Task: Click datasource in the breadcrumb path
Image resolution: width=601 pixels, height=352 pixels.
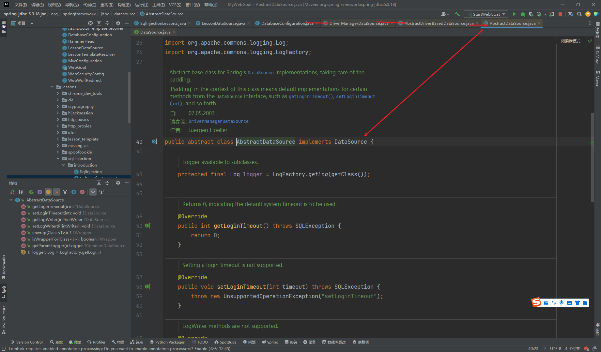Action: [125, 14]
